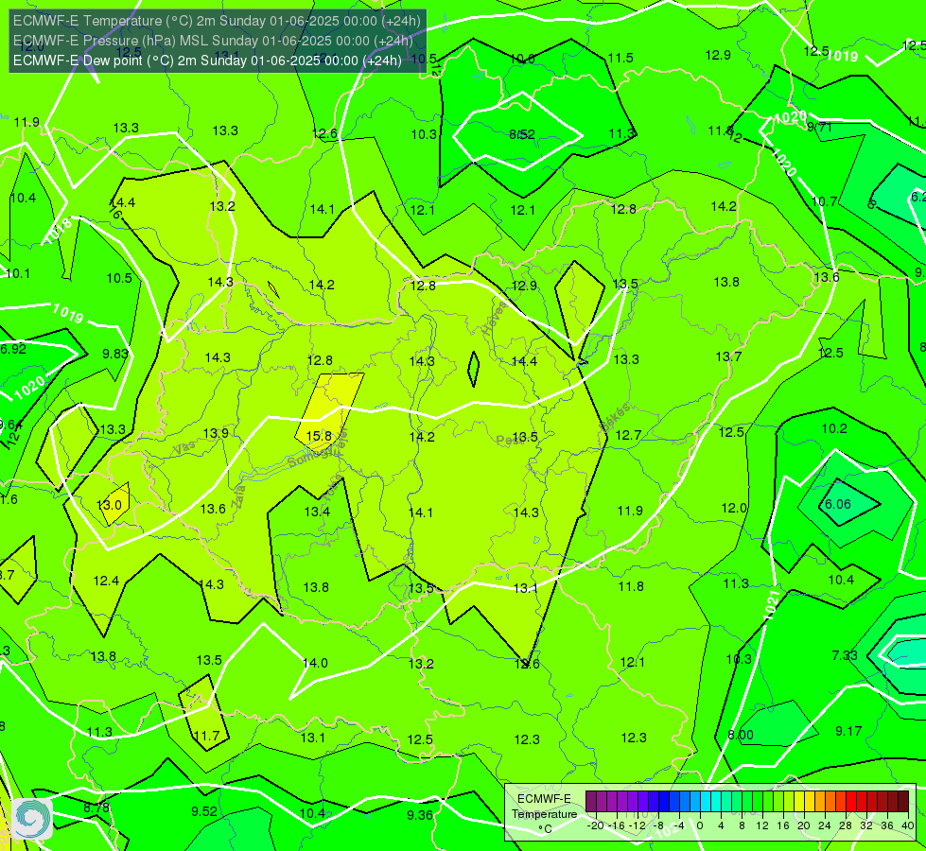Viewport: 926px width, 851px height.
Task: Click the 9.36 temperature value
Action: [420, 815]
